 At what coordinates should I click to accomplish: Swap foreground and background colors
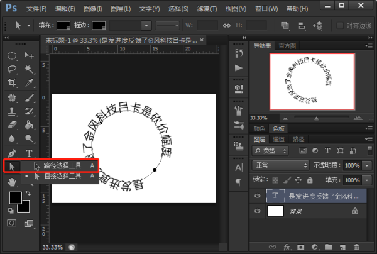(28, 193)
